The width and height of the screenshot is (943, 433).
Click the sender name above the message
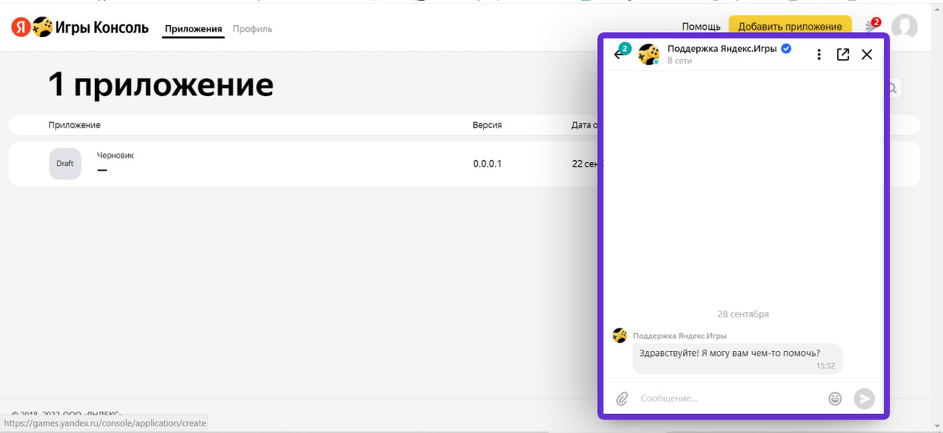pyautogui.click(x=680, y=336)
